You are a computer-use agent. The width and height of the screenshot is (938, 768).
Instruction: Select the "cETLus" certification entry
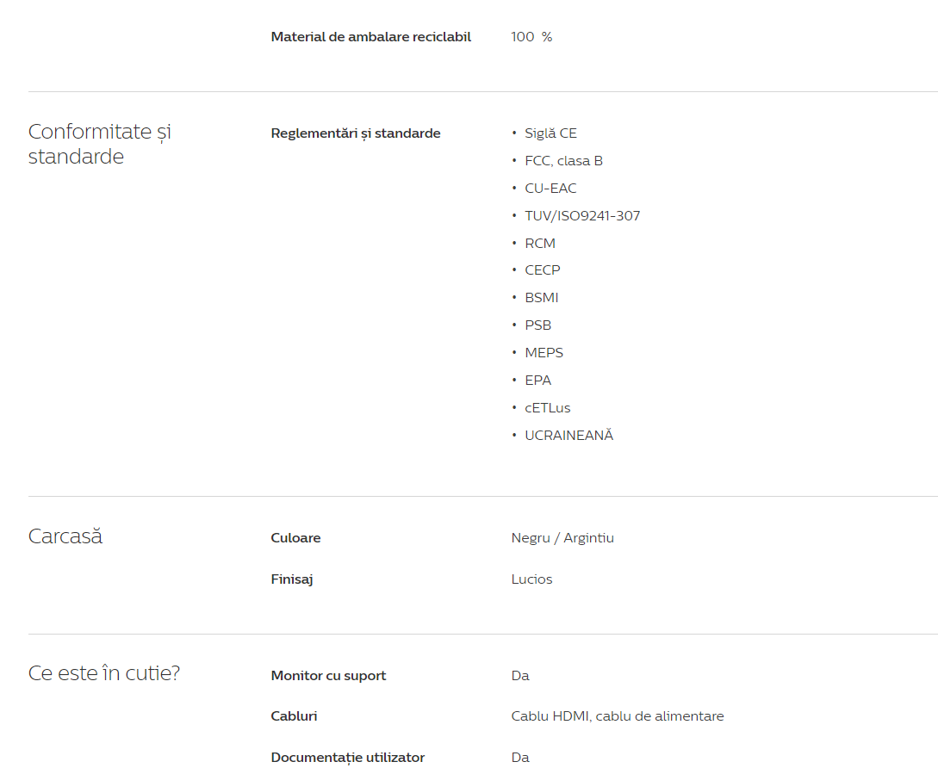point(547,408)
